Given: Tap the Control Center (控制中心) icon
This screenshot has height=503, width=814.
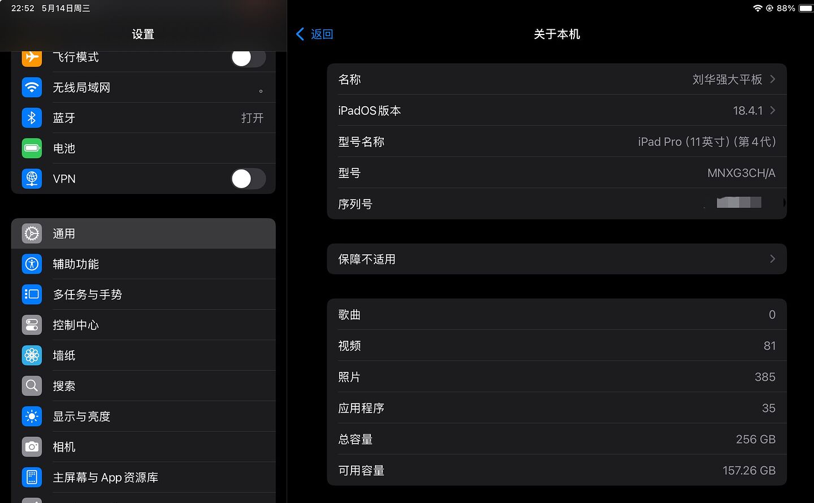Looking at the screenshot, I should point(32,325).
